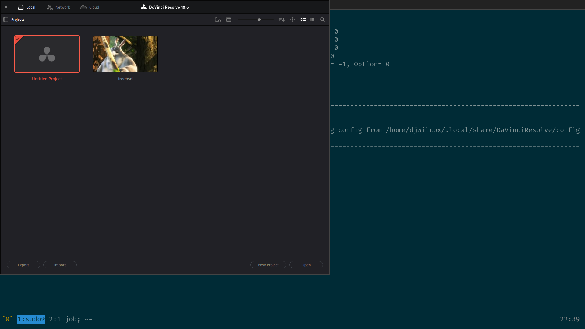Open the sort order menu icon
Viewport: 585px width, 329px height.
pyautogui.click(x=282, y=19)
